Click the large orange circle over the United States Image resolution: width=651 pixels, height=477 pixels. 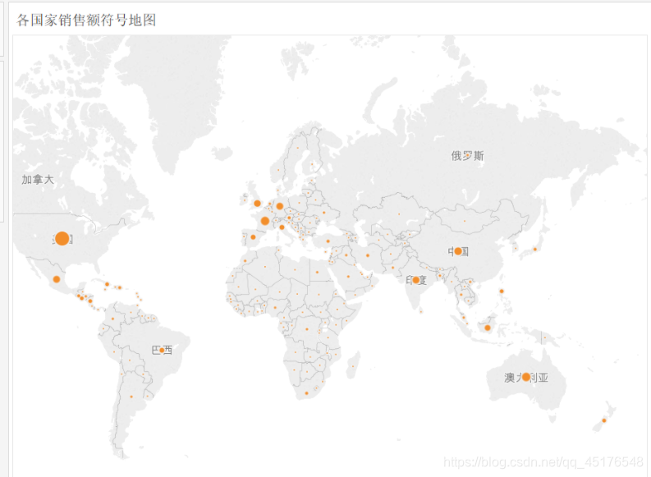[62, 238]
